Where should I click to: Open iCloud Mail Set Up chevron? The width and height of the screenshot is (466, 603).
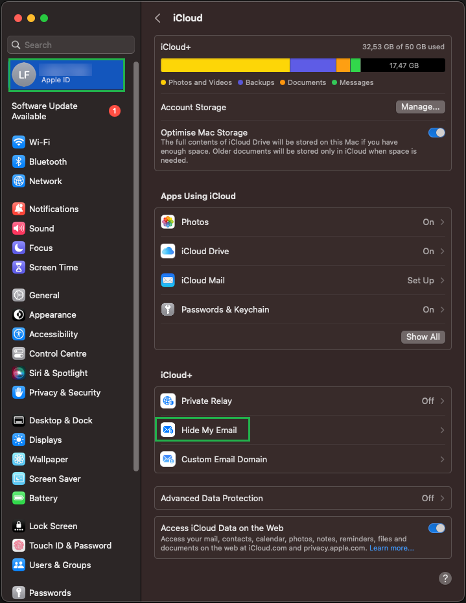[x=442, y=280]
